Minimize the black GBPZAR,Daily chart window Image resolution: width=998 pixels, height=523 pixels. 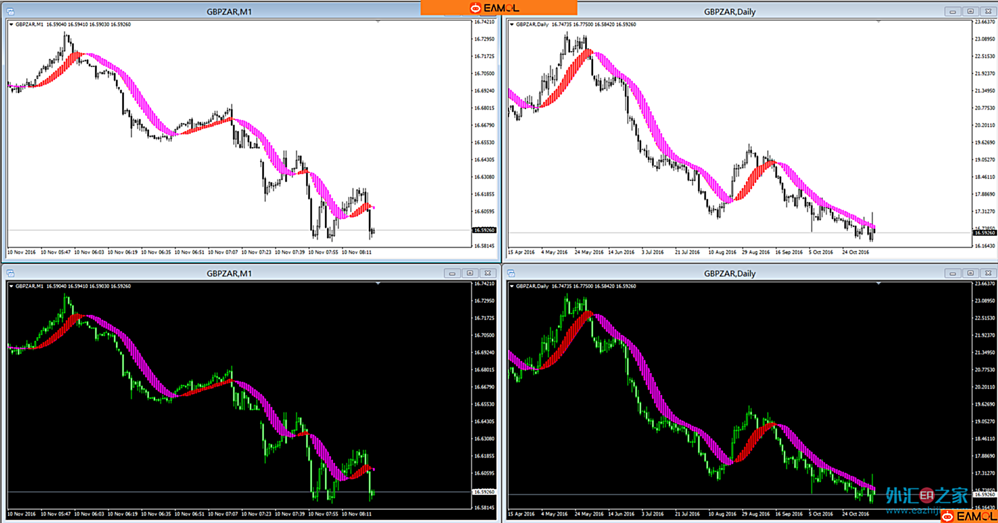point(953,273)
